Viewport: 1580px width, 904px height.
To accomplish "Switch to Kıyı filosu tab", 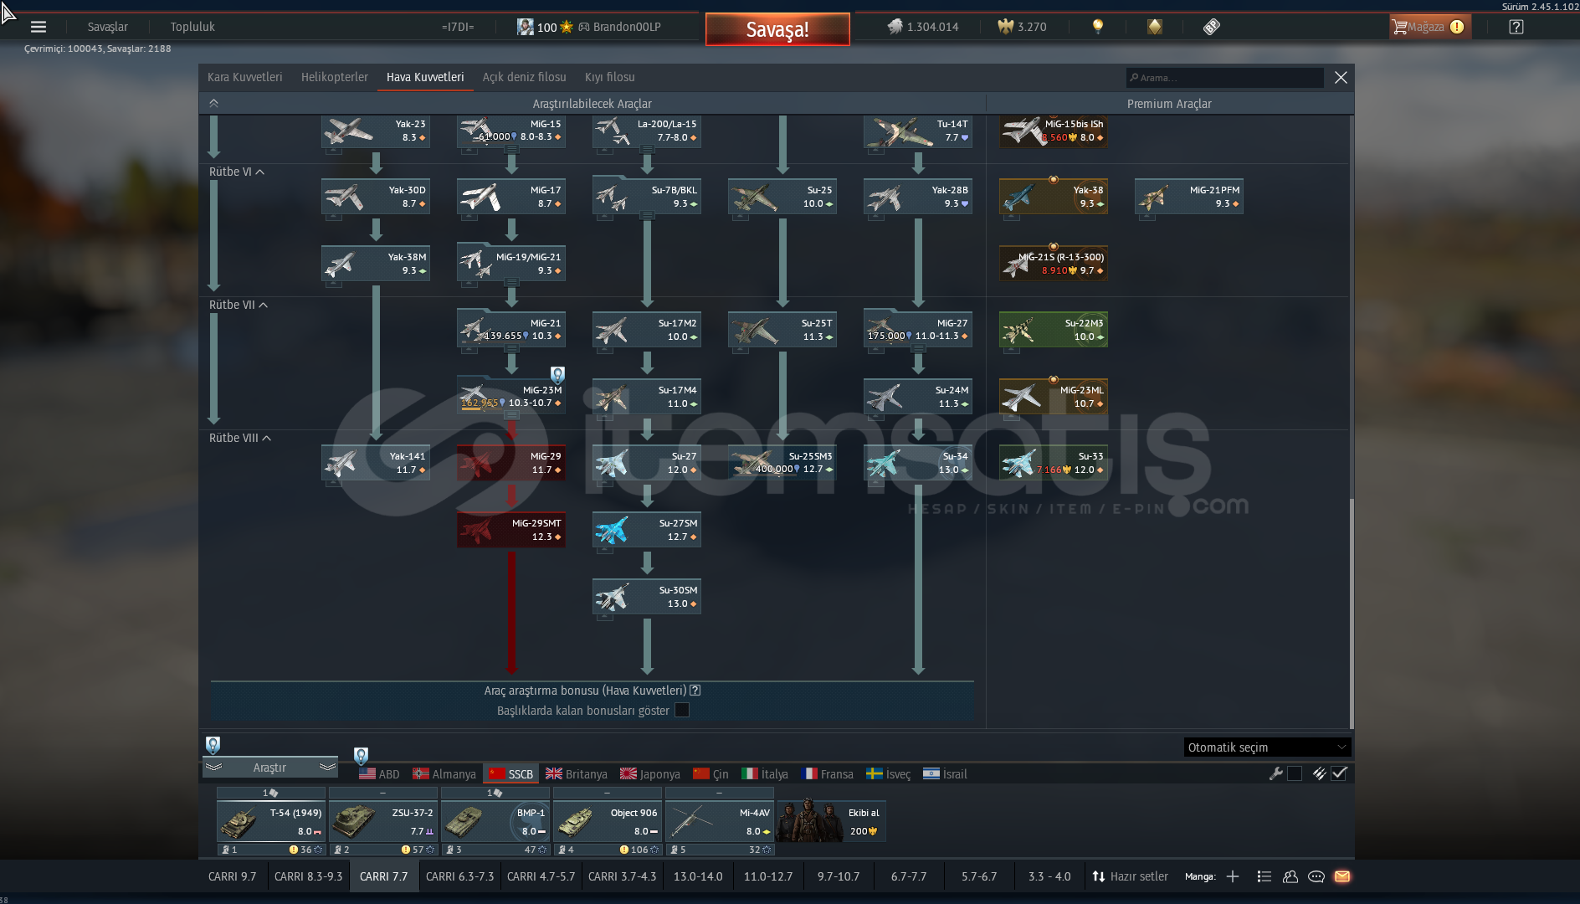I will click(x=609, y=77).
